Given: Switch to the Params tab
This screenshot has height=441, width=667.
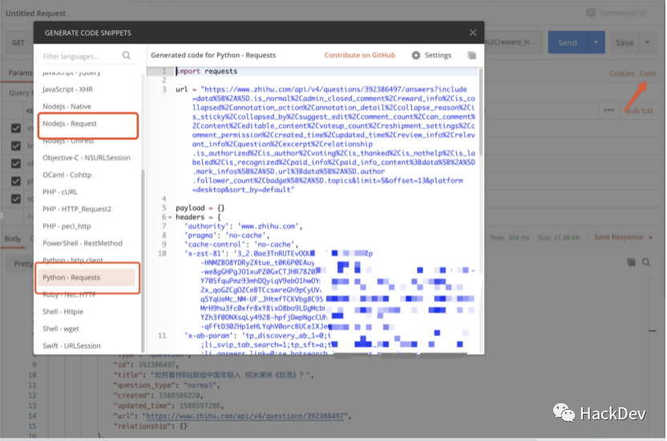Looking at the screenshot, I should coord(20,73).
